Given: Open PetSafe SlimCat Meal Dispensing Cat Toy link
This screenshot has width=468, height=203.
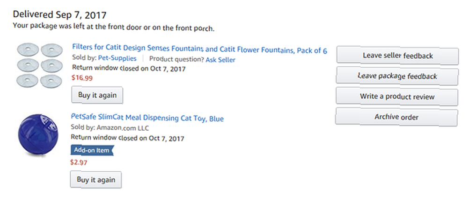Looking at the screenshot, I should [x=147, y=118].
